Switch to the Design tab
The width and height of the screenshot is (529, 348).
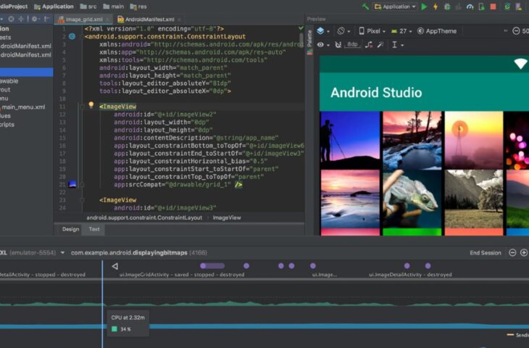click(70, 229)
